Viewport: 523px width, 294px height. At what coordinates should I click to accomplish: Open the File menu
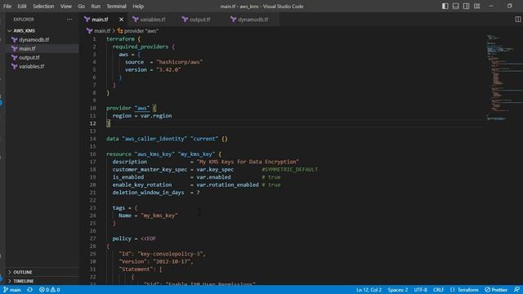(x=7, y=7)
